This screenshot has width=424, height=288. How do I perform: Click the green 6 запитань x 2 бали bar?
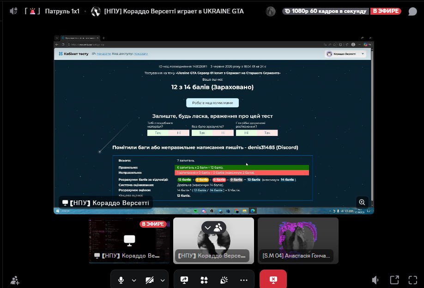coord(242,167)
